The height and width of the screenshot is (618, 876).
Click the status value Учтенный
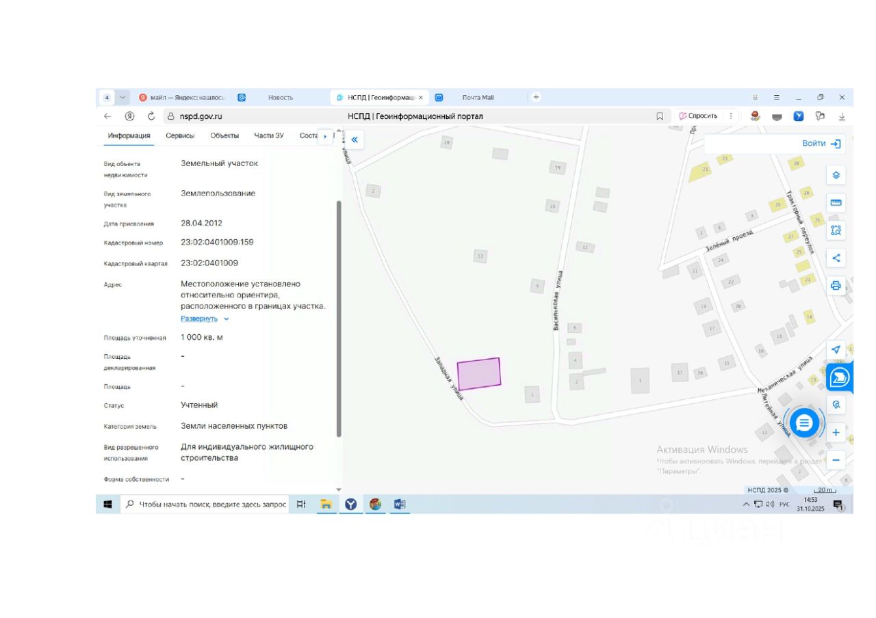click(x=199, y=405)
